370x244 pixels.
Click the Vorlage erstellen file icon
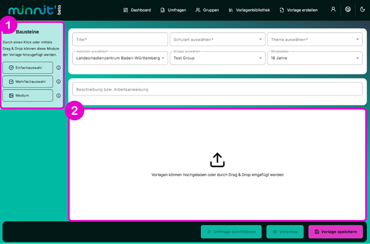pyautogui.click(x=281, y=10)
